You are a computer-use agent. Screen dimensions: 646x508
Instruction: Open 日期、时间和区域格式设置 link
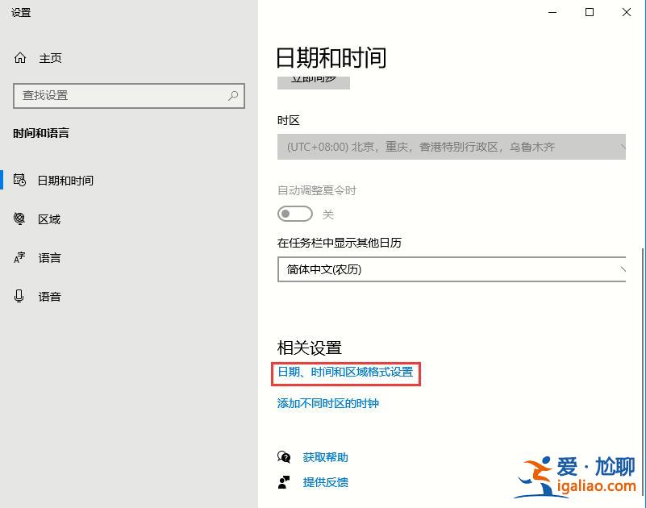pos(346,374)
